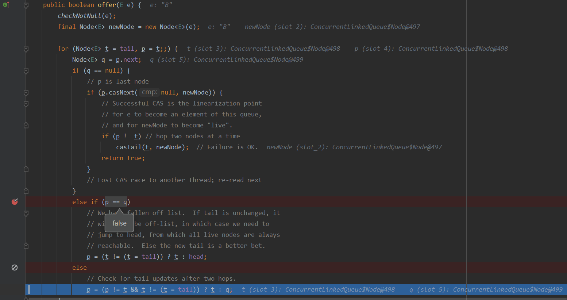Screen dimensions: 567x300
Task: Collapse the 'fallen off list' comment block
Action: [x=26, y=213]
